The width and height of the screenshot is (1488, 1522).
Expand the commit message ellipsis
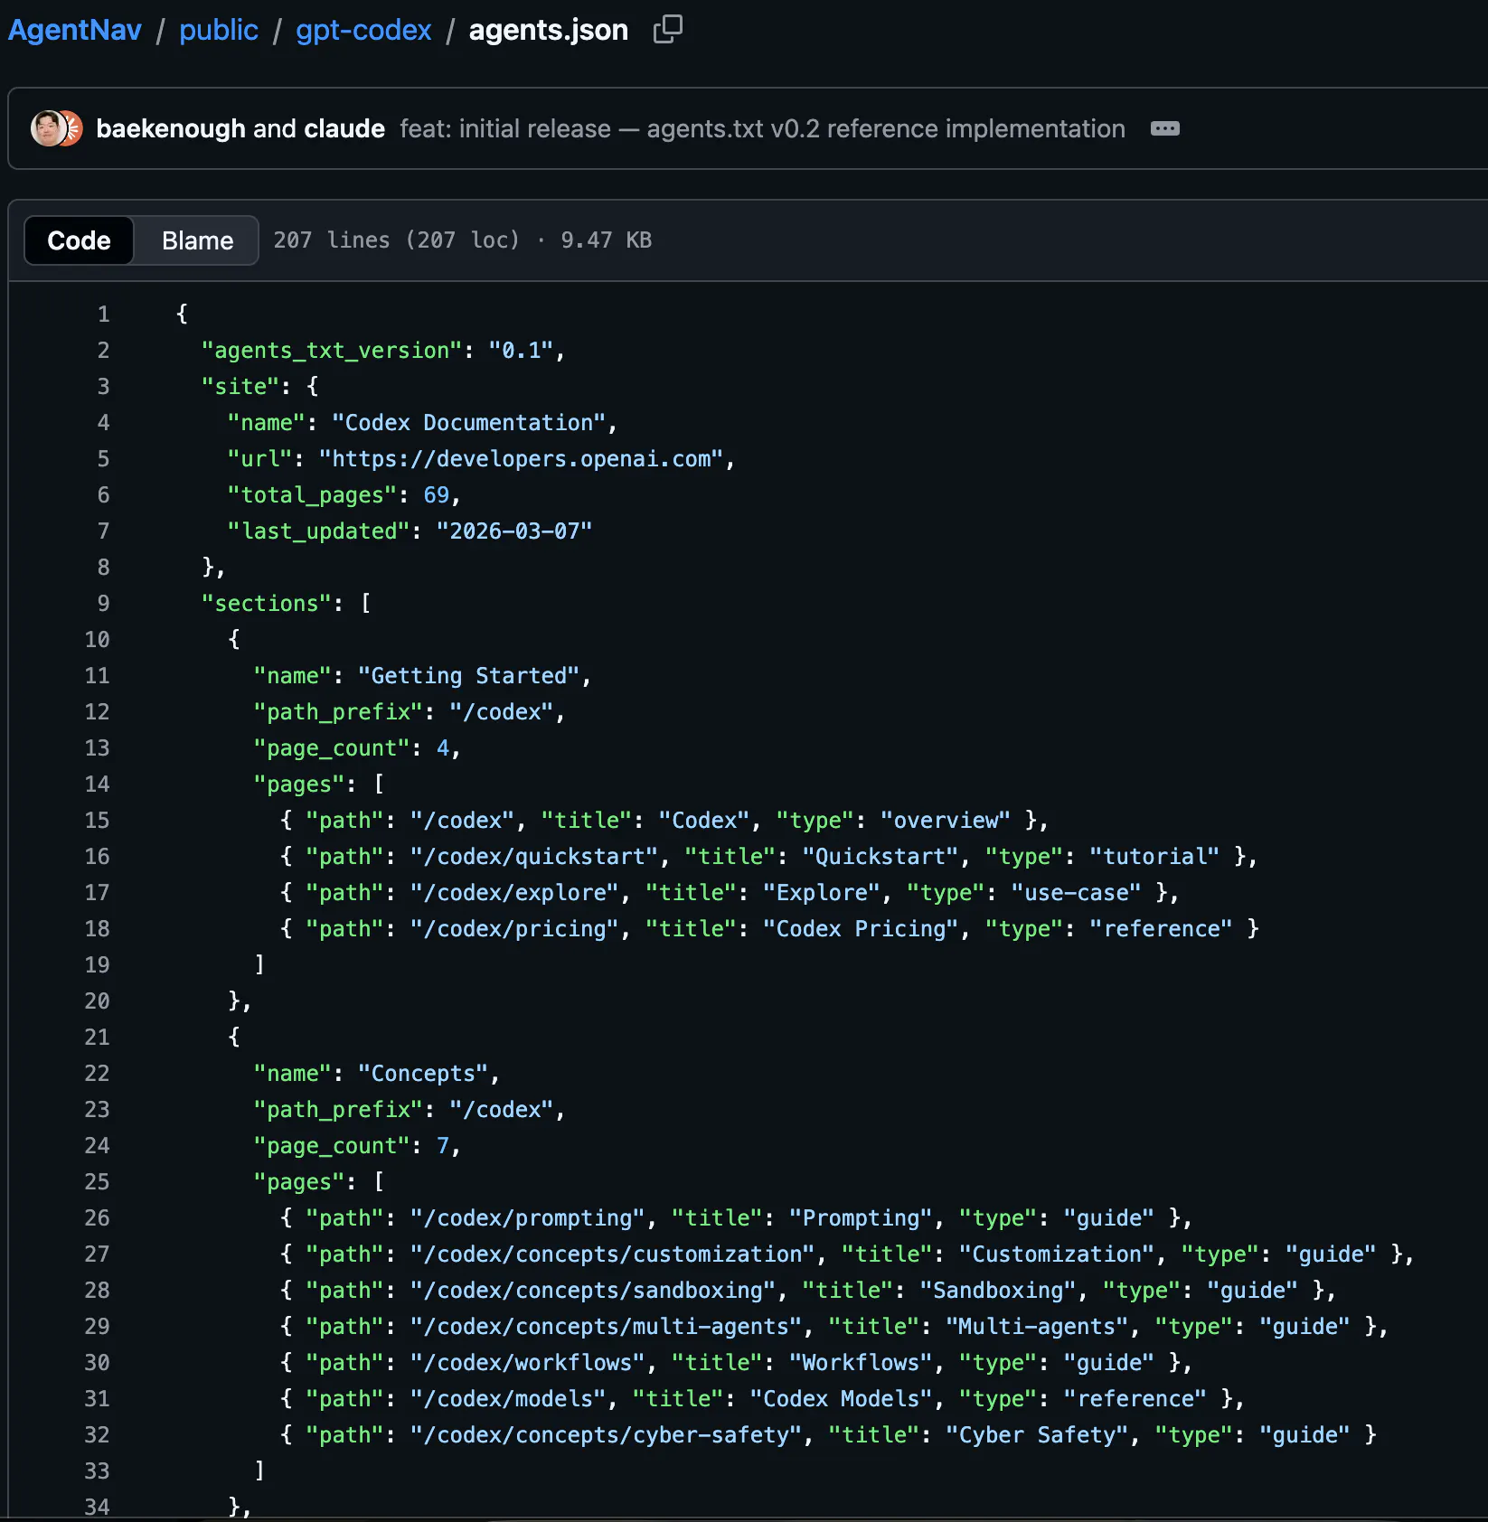pos(1164,128)
